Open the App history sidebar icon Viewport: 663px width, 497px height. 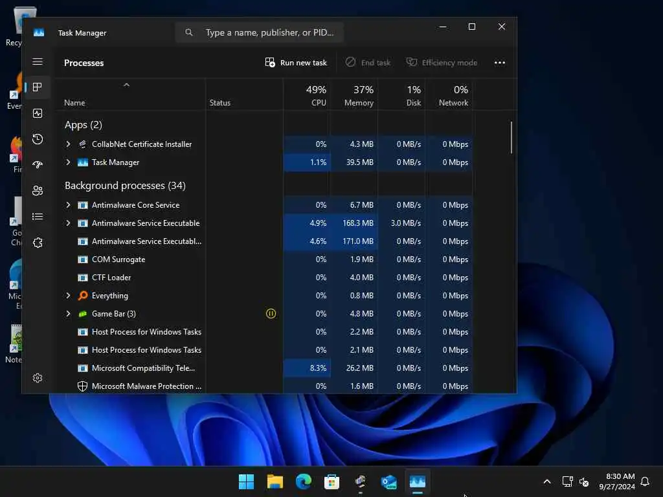point(38,139)
